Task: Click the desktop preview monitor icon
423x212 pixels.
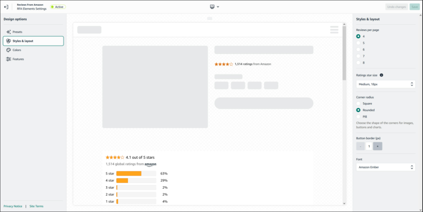Action: tap(212, 6)
